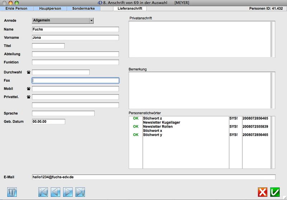Toggle OK status for Stichwort z
This screenshot has height=200, width=287.
click(x=136, y=118)
